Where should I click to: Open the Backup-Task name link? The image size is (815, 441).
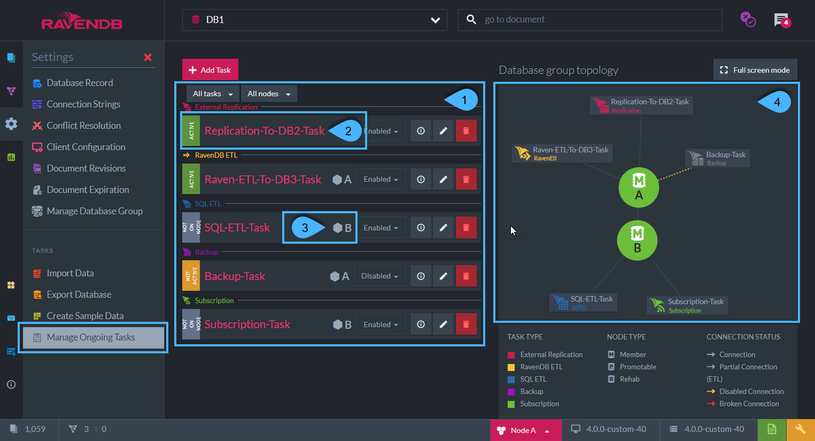click(235, 276)
